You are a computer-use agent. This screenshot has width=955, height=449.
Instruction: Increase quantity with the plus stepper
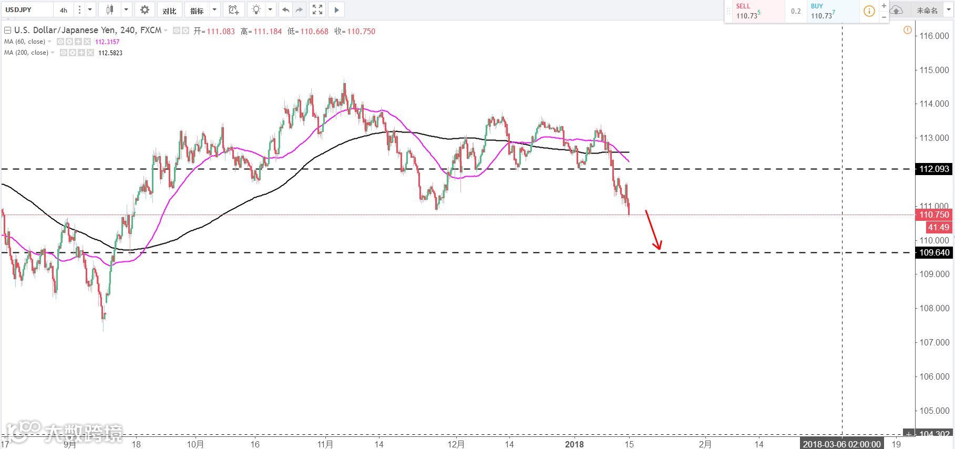point(884,6)
